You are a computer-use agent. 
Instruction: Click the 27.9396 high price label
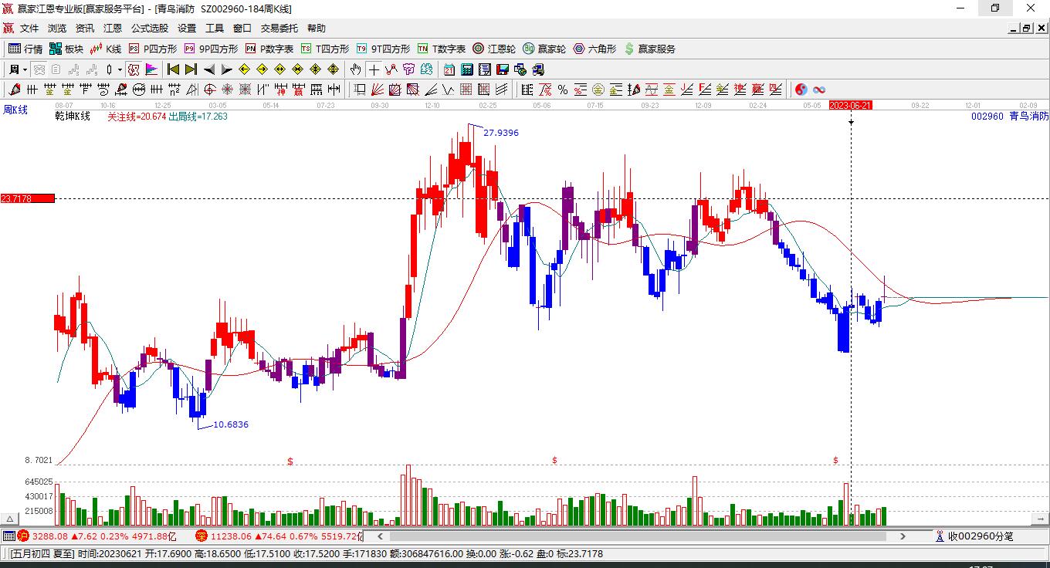click(x=501, y=133)
